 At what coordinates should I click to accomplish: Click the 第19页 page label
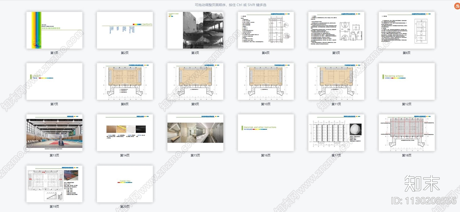click(54, 207)
